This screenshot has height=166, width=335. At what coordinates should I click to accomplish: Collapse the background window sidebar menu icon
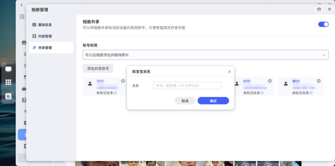pos(22,17)
